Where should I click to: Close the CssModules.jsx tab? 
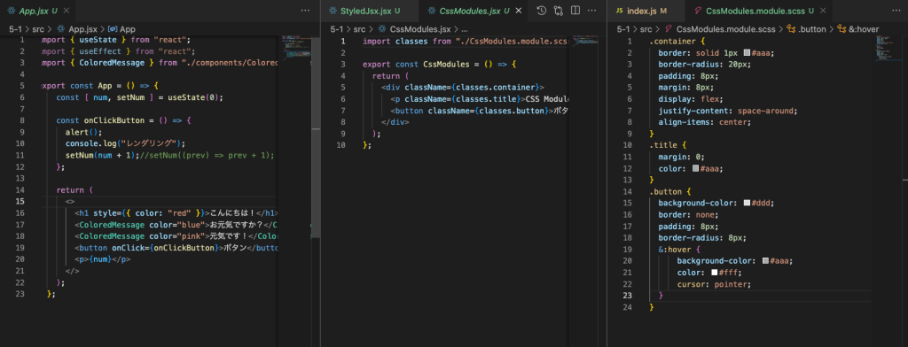[518, 11]
